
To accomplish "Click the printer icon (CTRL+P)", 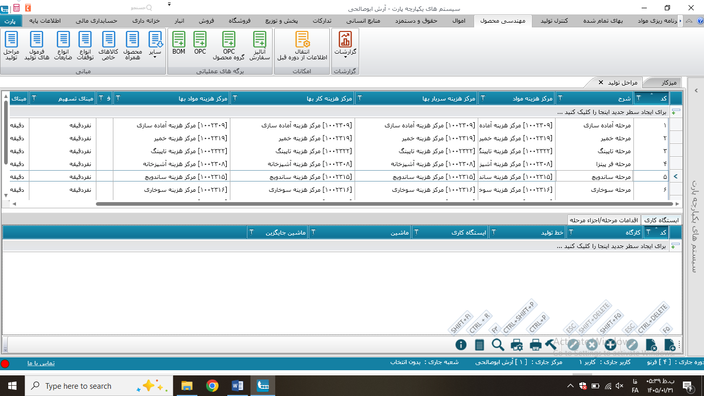I will coord(535,345).
